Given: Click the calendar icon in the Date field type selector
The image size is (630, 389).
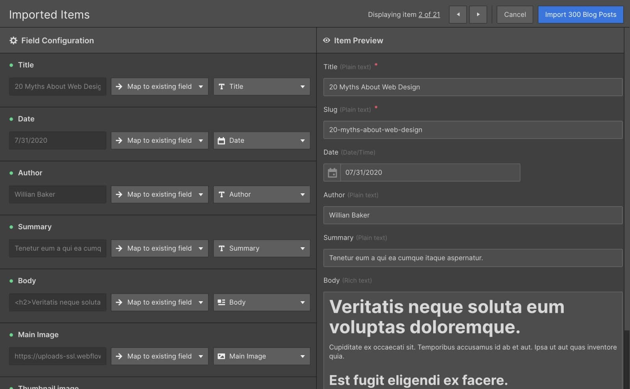Looking at the screenshot, I should tap(221, 140).
